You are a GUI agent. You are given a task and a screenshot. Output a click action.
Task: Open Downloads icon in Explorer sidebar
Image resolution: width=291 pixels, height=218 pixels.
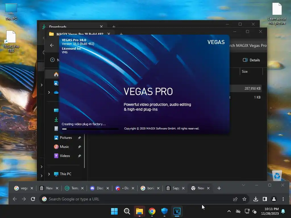[x=56, y=120]
